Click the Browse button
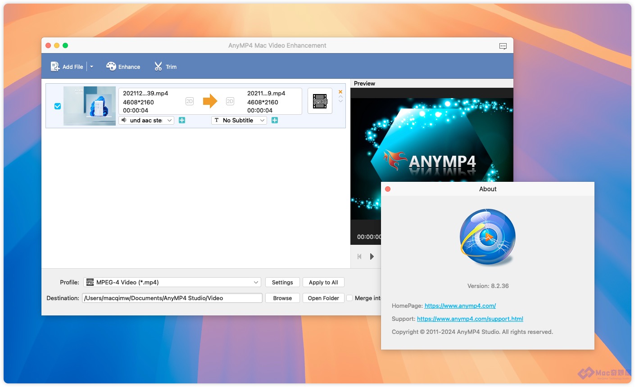Screen dimensions: 635x387 (282, 298)
